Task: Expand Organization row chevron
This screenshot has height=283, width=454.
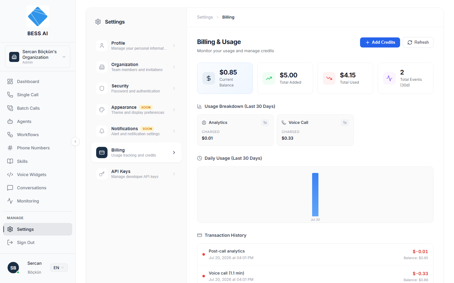Action: 174,67
